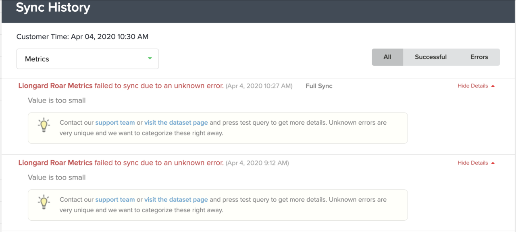Collapse details of the 9:12 AM sync error
This screenshot has height=232, width=516.
click(x=476, y=163)
